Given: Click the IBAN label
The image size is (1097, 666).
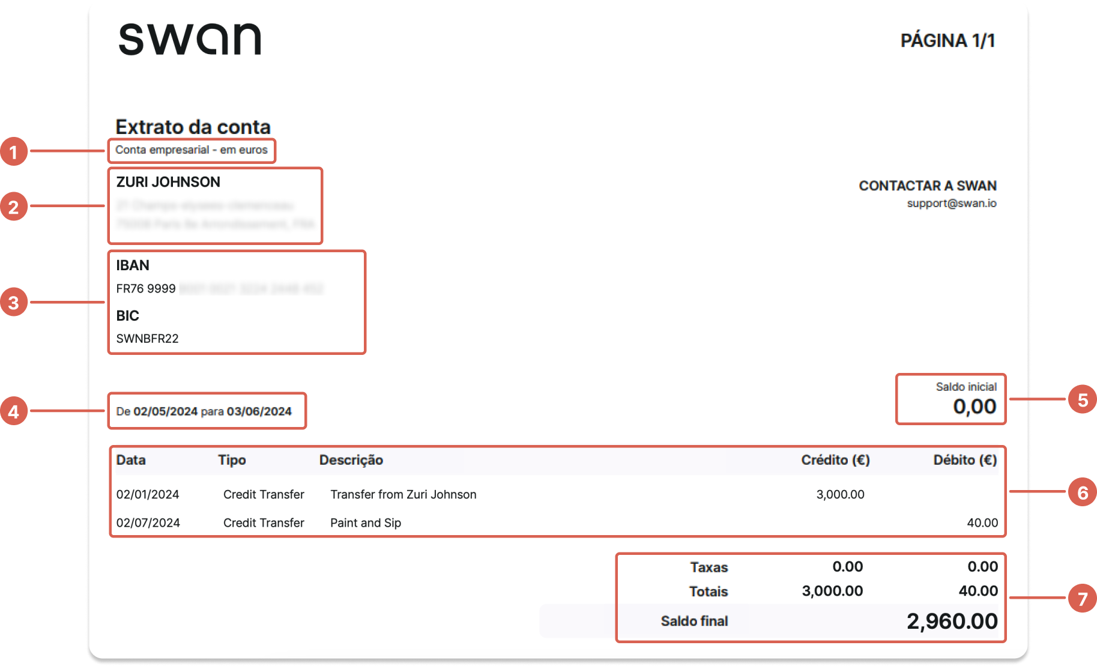Looking at the screenshot, I should point(133,265).
